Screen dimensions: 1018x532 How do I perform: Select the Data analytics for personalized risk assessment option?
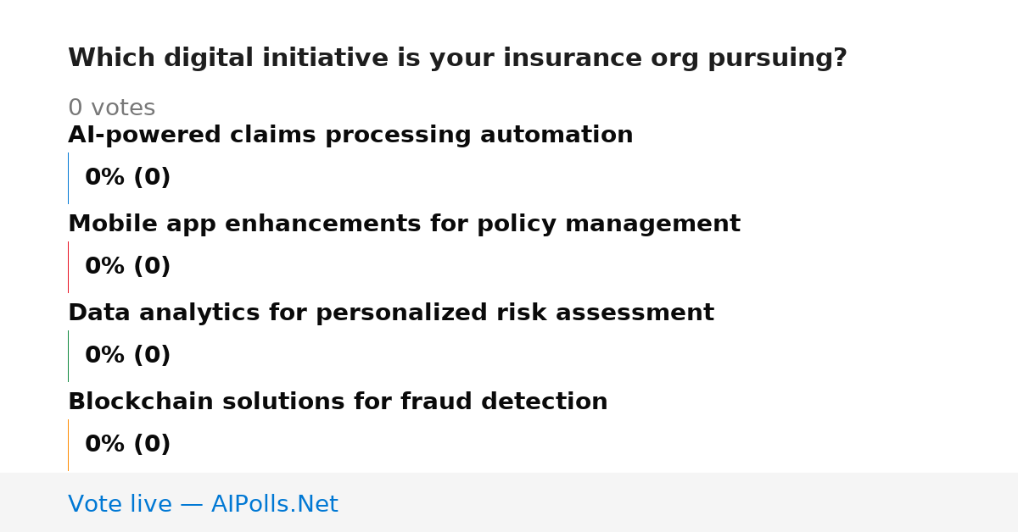click(x=391, y=313)
